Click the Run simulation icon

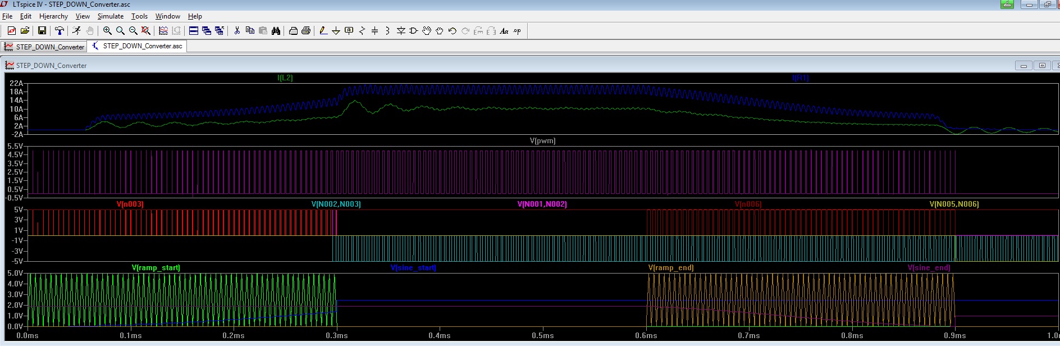tap(76, 31)
